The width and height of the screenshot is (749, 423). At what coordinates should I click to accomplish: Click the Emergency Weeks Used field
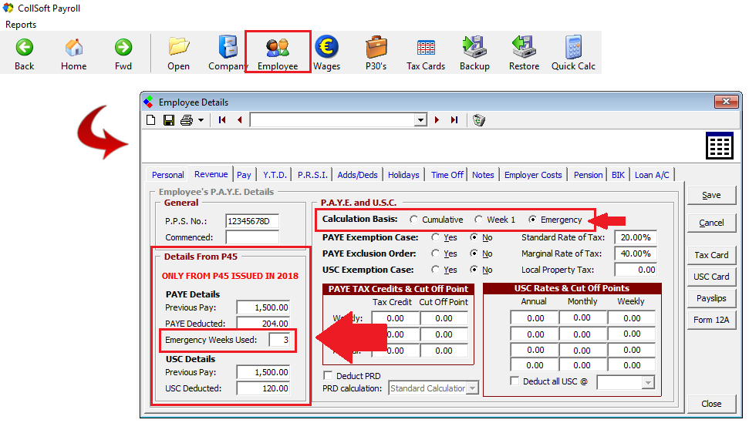282,340
